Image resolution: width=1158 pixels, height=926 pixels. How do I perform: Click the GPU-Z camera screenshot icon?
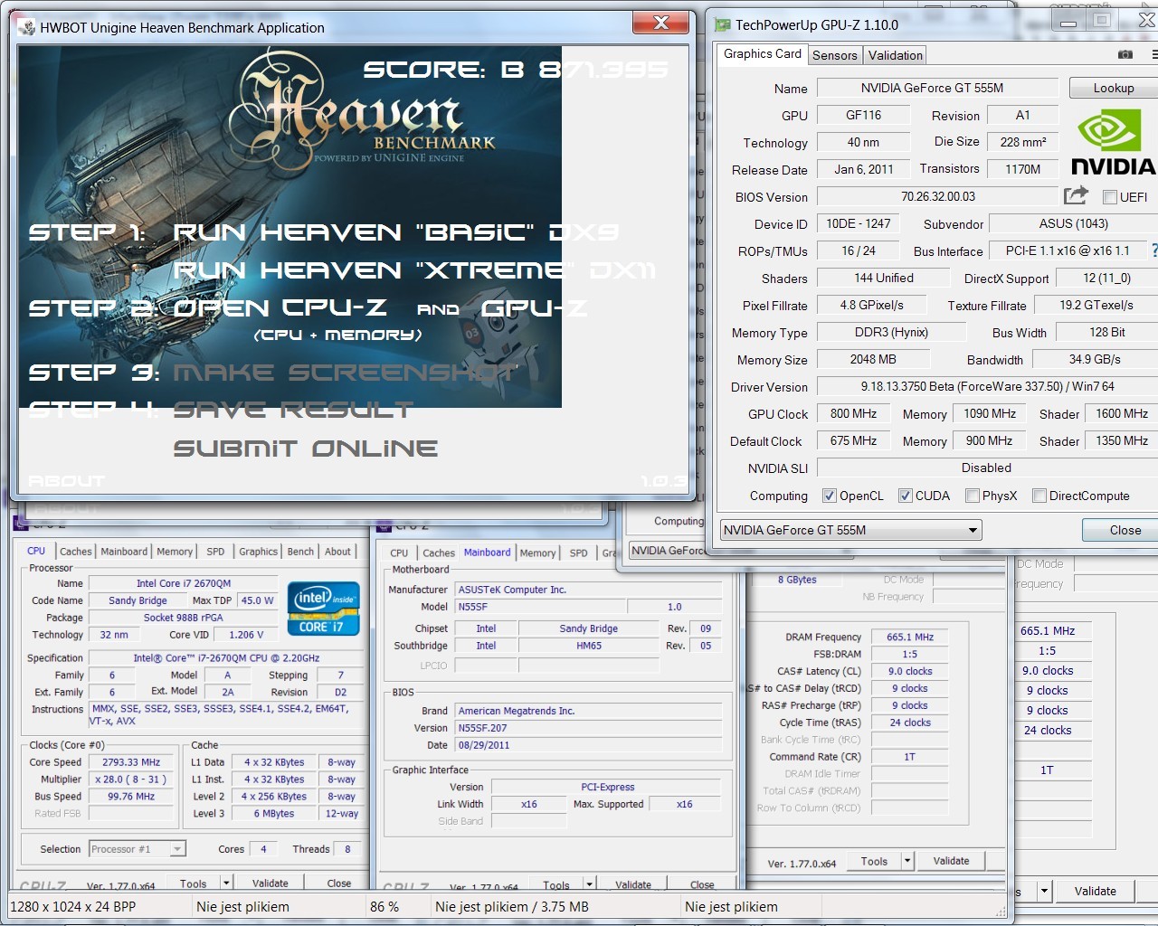point(1125,55)
